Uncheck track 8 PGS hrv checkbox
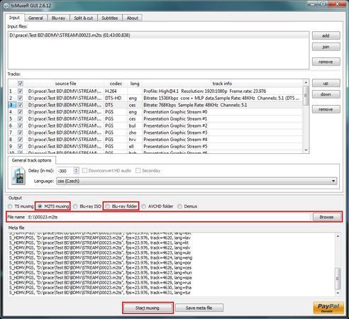 (21, 140)
